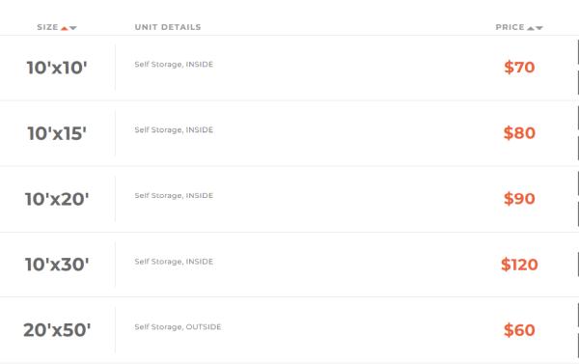Viewport: 579px width, 364px height.
Task: Select the 10'x30' unit size
Action: point(57,265)
